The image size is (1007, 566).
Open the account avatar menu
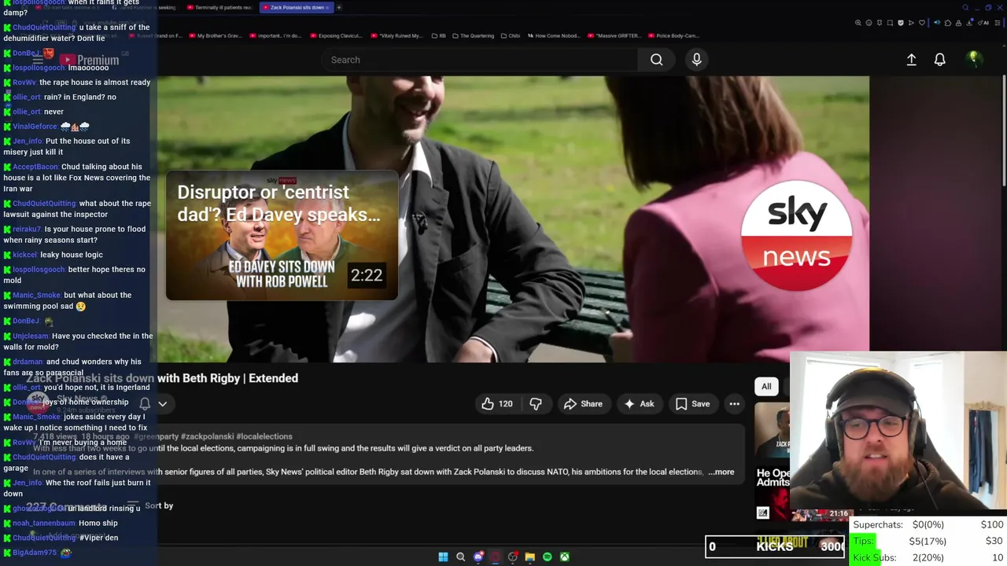coord(974,59)
